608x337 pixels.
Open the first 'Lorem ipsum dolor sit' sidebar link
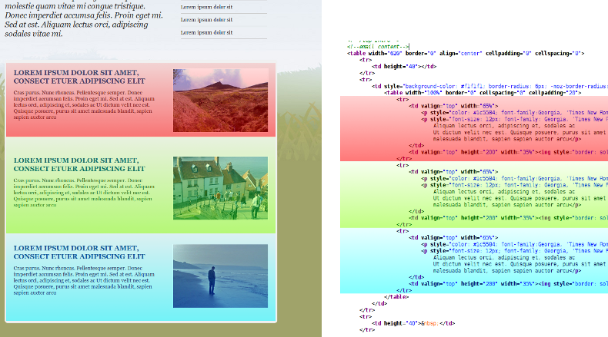206,7
